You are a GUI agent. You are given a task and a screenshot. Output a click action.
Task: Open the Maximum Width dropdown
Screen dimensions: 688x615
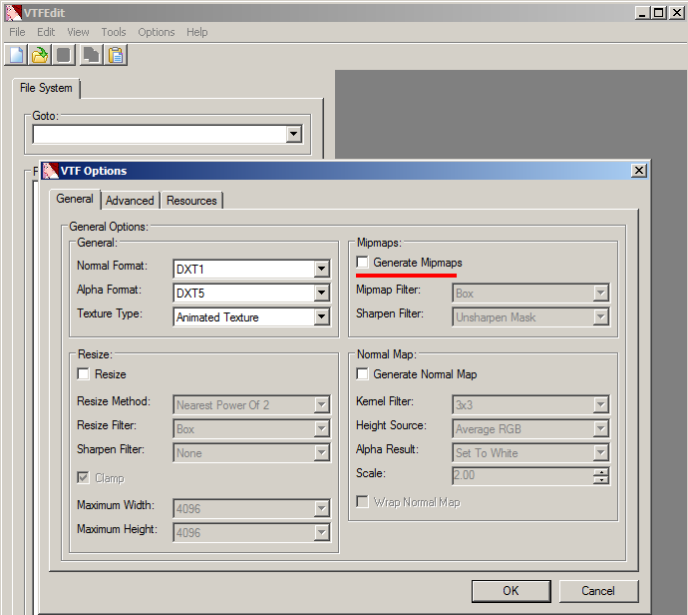click(322, 508)
